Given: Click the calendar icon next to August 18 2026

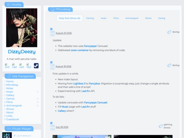Looking at the screenshot, I should coord(52,65).
